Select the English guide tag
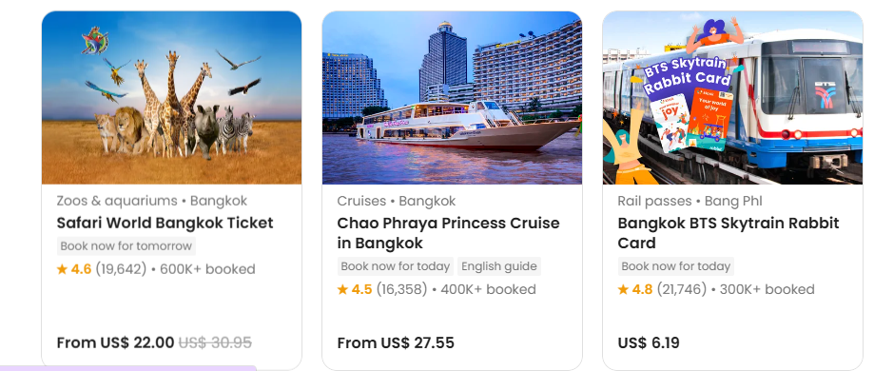 coord(499,266)
